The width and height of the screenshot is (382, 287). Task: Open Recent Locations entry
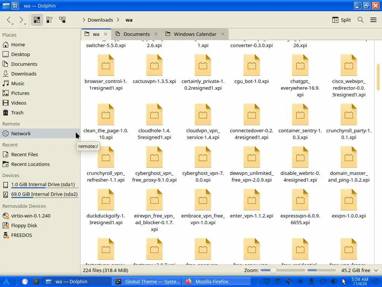pyautogui.click(x=40, y=164)
